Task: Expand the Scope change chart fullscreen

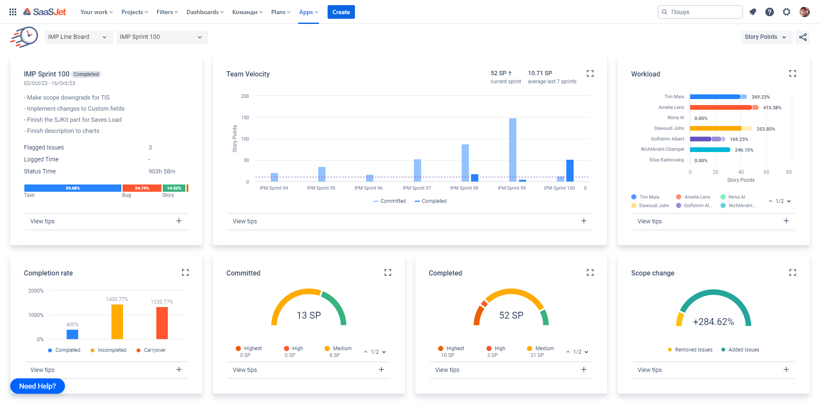Action: (793, 272)
